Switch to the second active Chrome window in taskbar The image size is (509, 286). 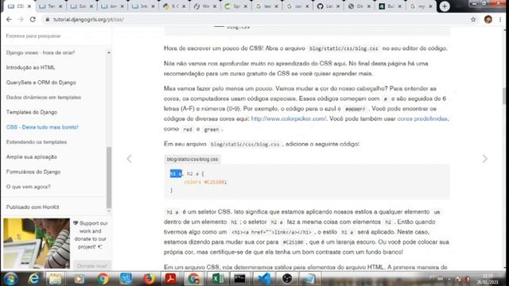click(x=194, y=279)
